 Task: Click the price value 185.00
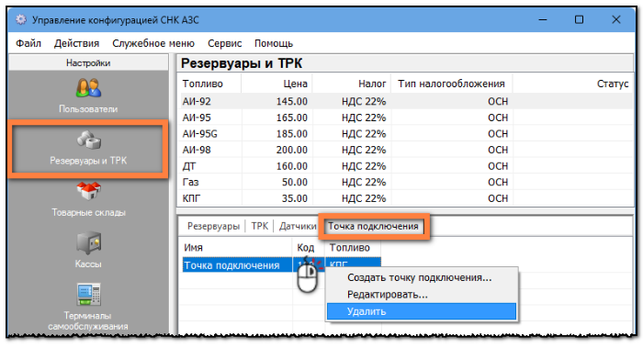click(291, 134)
